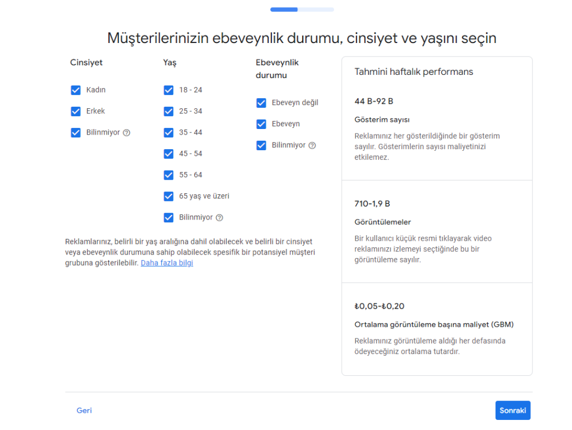572x430 pixels.
Task: Click the 710-1,9 B views value
Action: pyautogui.click(x=372, y=204)
